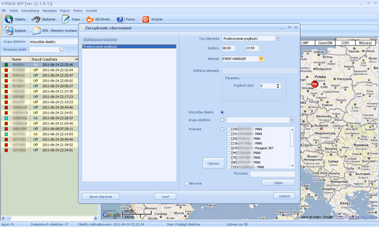Select Przekroczenie prędkości in events list

coord(129,46)
